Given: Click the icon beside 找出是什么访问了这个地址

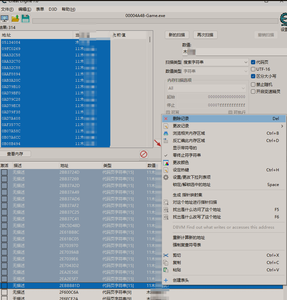Looking at the screenshot, I should [166, 210].
